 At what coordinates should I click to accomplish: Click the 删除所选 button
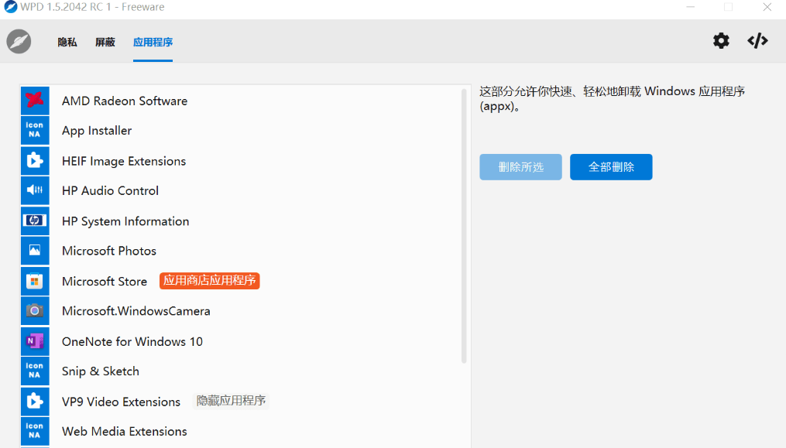click(520, 166)
